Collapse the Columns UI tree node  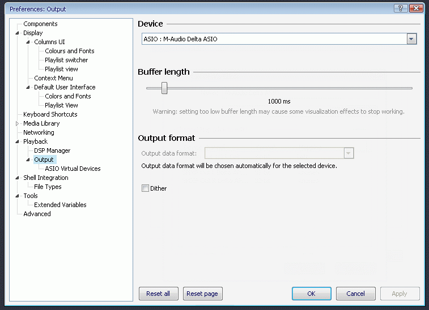coord(28,42)
